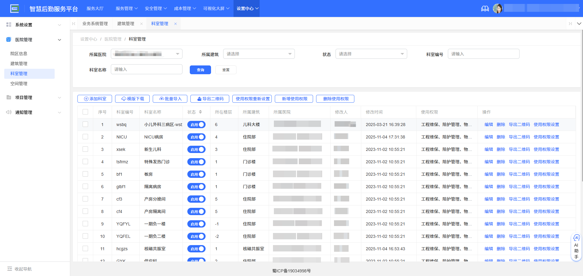583x276 pixels.
Task: Click the user avatar picture
Action: (497, 8)
